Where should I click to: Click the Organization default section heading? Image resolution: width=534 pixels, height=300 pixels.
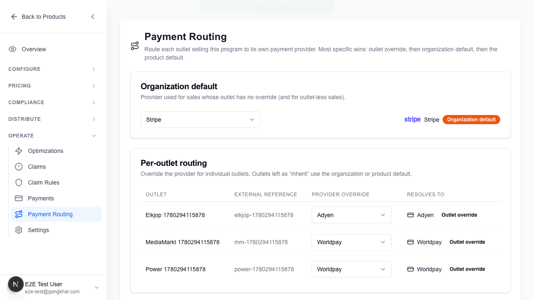(x=179, y=86)
